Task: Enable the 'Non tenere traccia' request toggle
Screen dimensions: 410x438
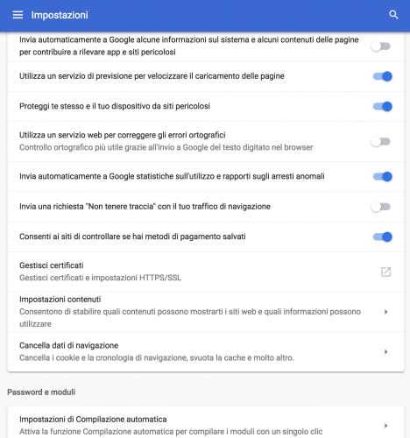Action: (x=381, y=207)
